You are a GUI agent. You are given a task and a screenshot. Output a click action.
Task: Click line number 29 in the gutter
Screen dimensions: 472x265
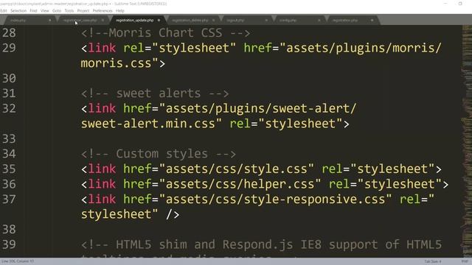point(9,48)
